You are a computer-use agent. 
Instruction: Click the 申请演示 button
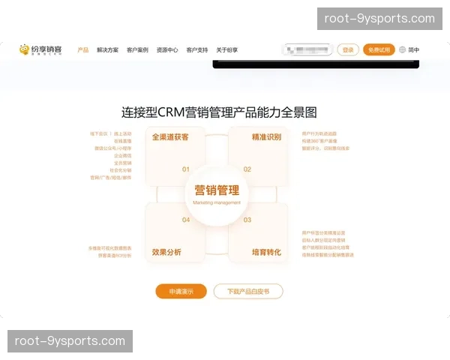(181, 292)
